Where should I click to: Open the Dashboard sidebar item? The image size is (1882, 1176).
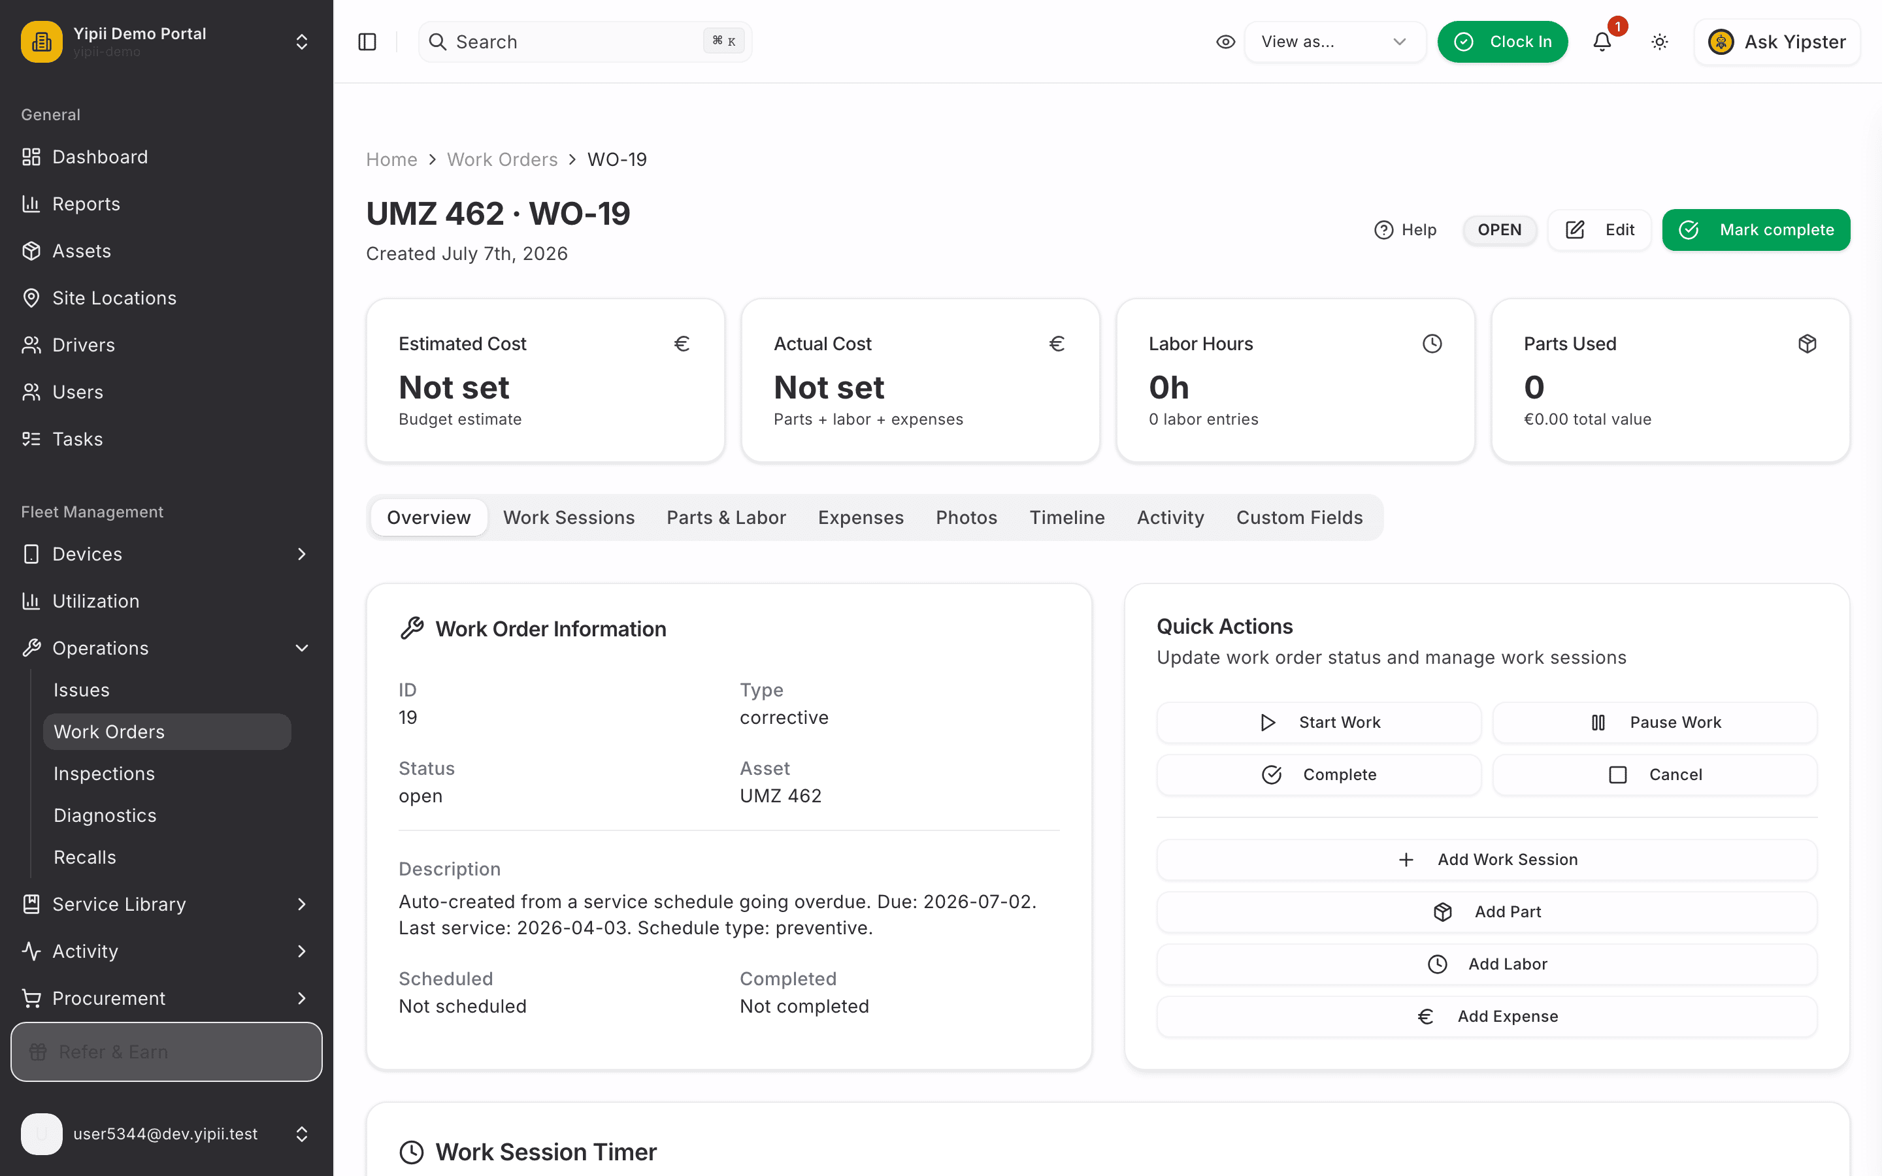(167, 157)
